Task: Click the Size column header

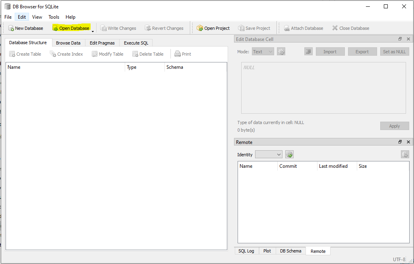Action: coord(383,166)
